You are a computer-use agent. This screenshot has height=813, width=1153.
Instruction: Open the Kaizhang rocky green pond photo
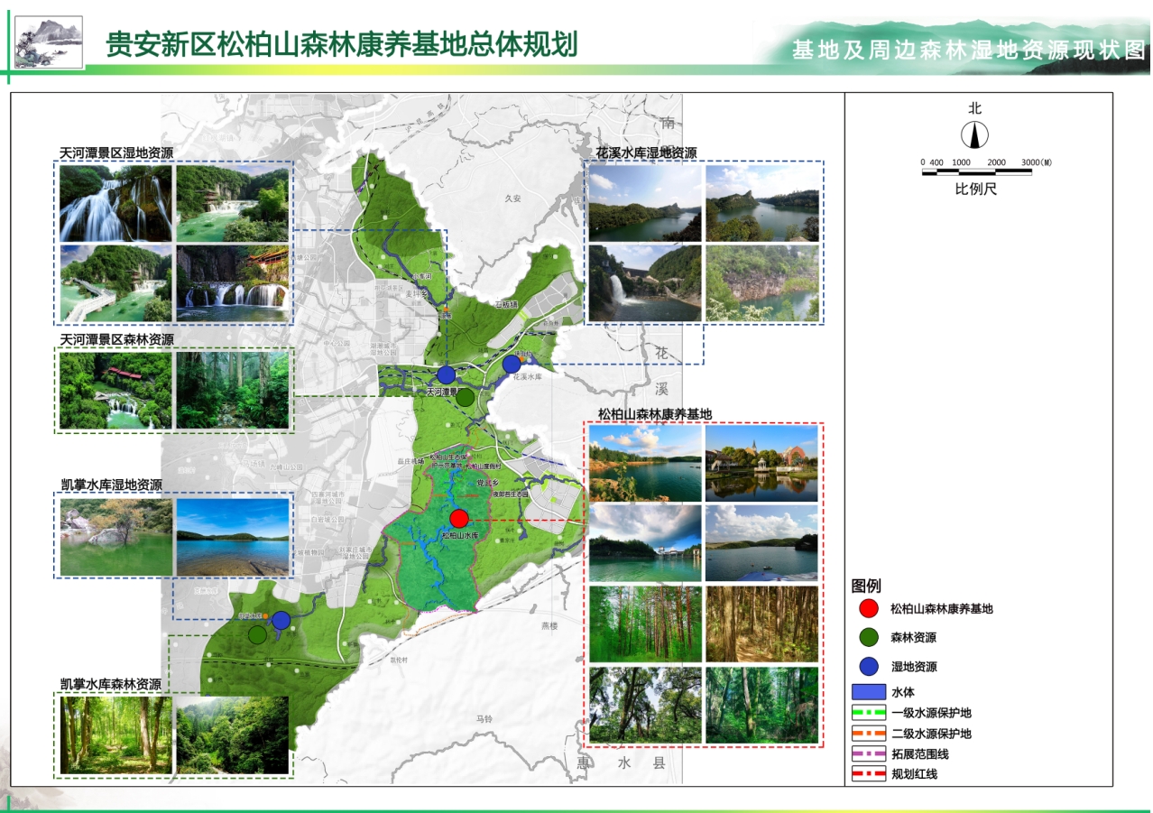(115, 537)
